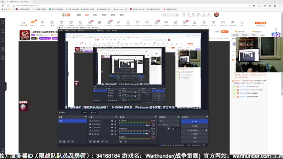
Task: Click the UFO icon in Douyu toolbar
Action: (x=147, y=22)
